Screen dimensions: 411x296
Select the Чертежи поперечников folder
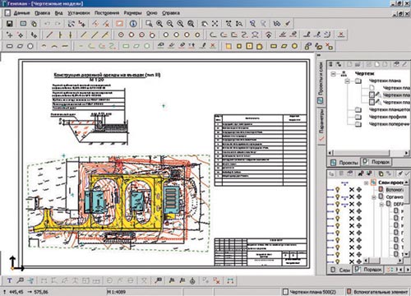(x=390, y=124)
